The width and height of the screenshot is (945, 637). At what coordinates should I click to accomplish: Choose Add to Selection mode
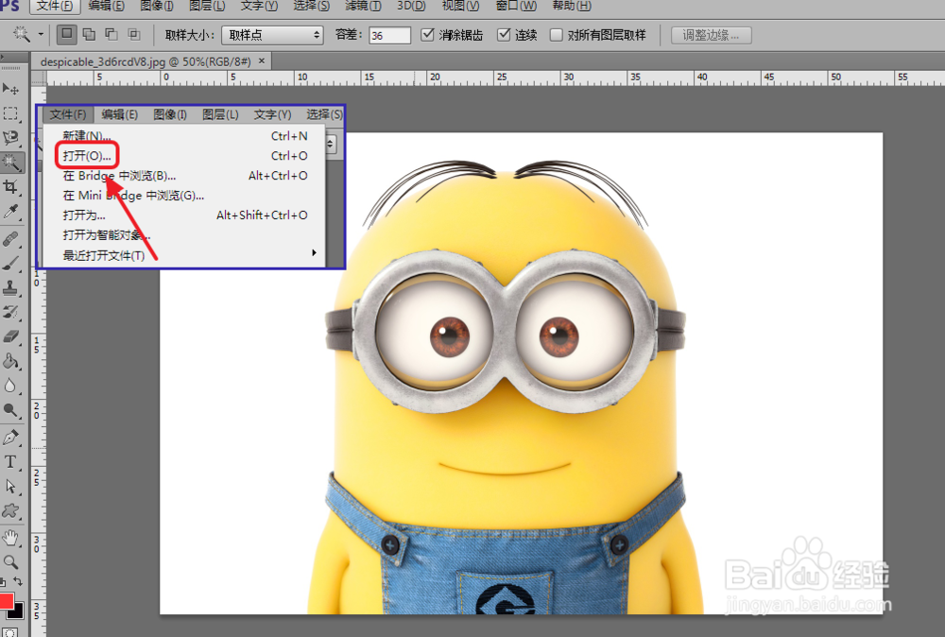[89, 34]
